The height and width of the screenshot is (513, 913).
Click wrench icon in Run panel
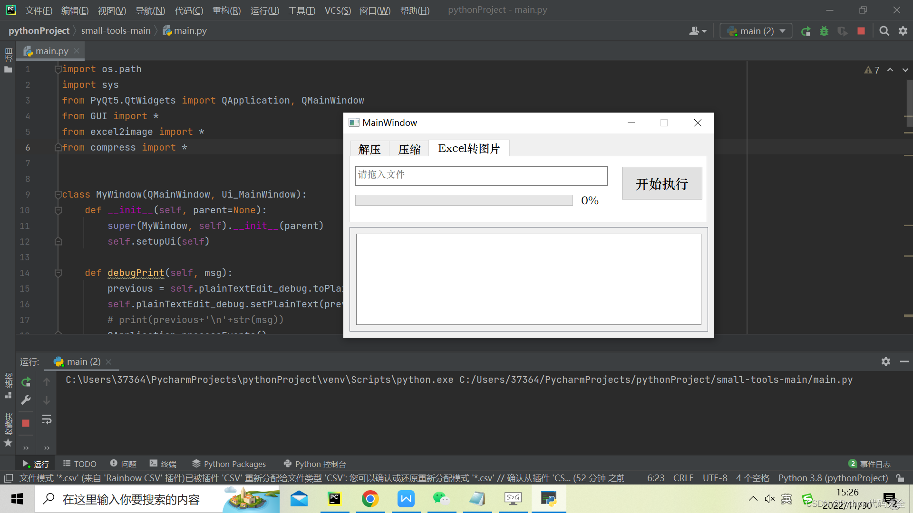pos(26,400)
